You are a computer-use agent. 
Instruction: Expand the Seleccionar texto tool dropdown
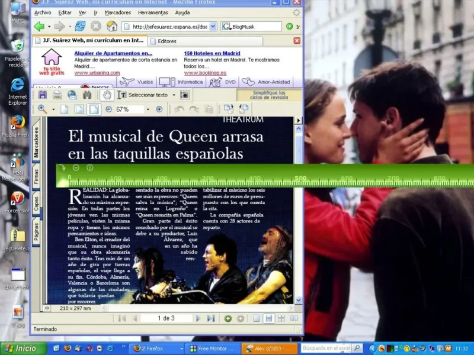(x=174, y=95)
